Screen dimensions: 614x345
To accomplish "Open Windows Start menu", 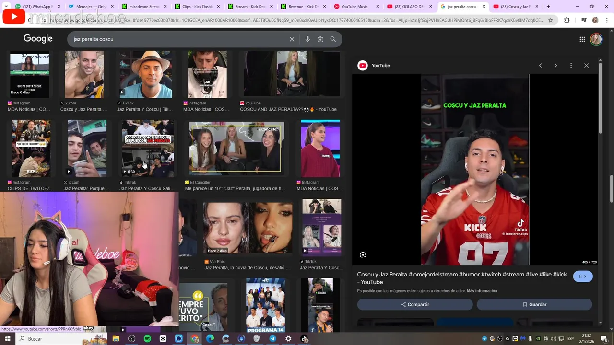I will [x=7, y=339].
